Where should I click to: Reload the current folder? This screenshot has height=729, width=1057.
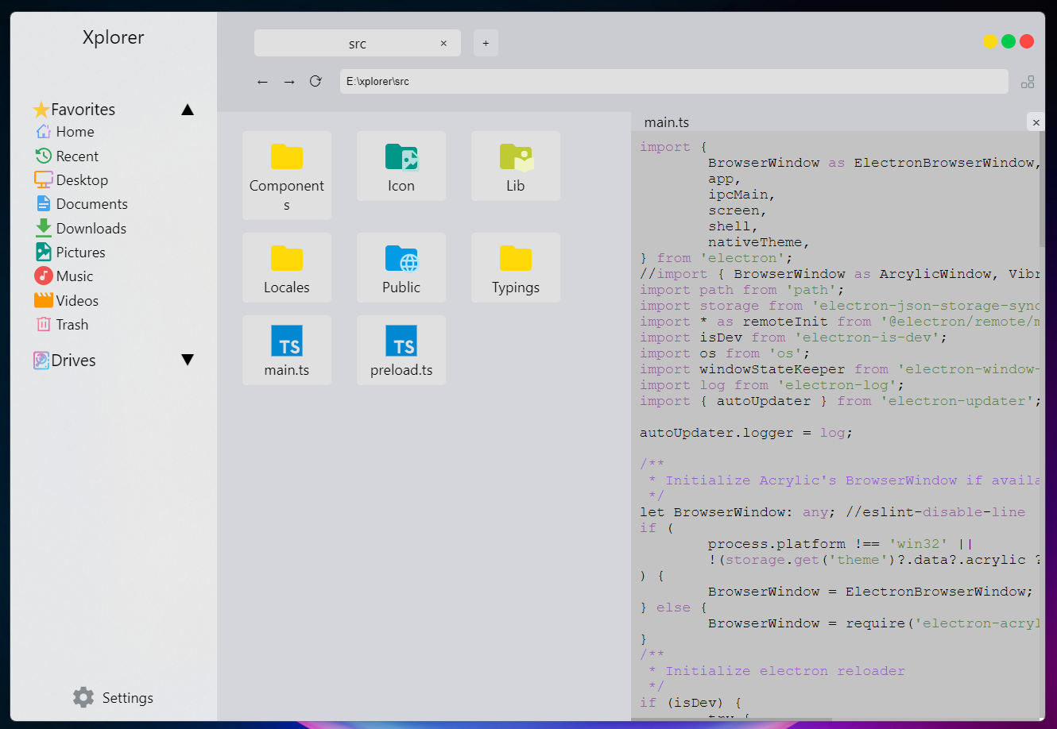[316, 81]
